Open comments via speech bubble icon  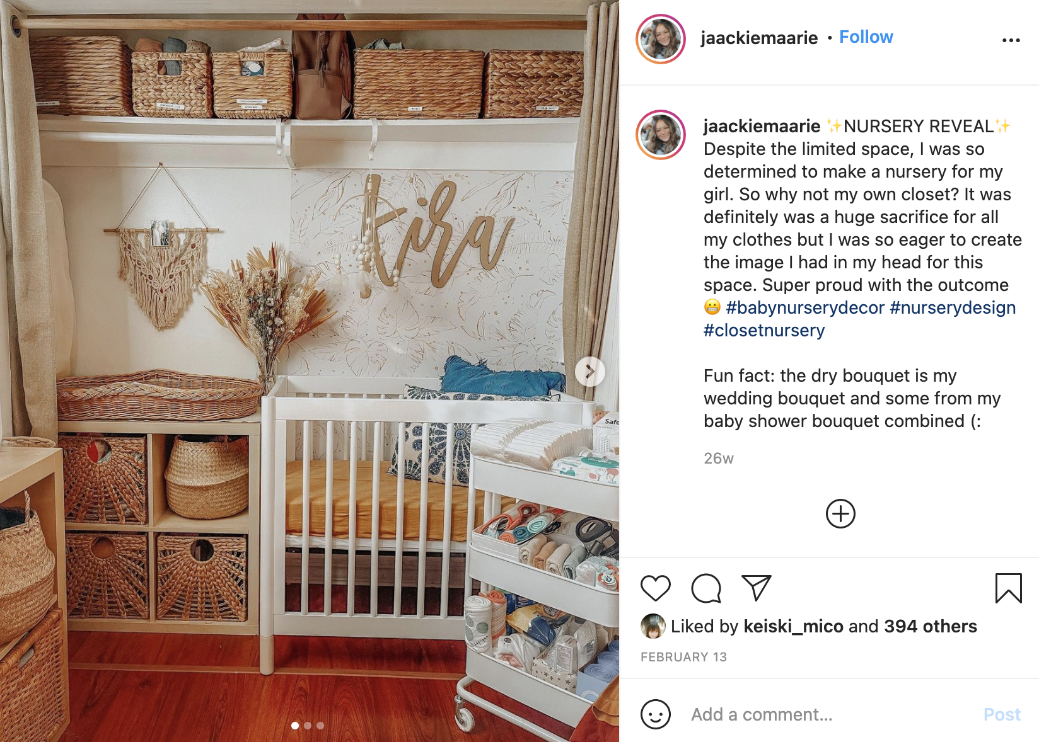[x=705, y=588]
